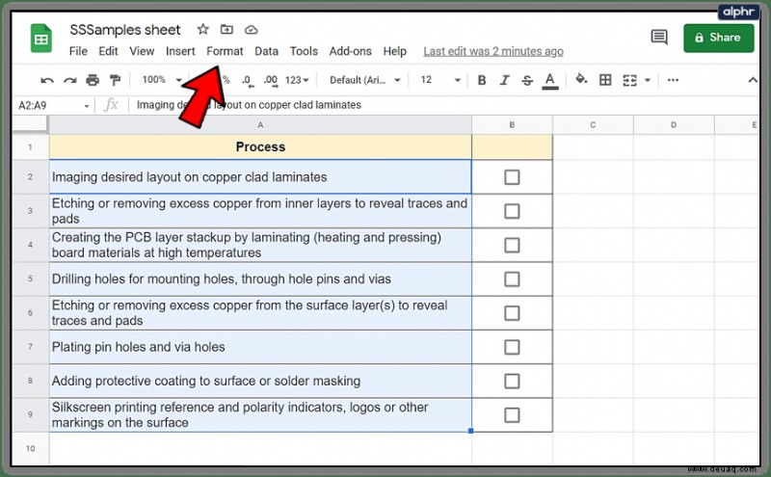Open the Format menu
The image size is (771, 477).
[x=225, y=51]
